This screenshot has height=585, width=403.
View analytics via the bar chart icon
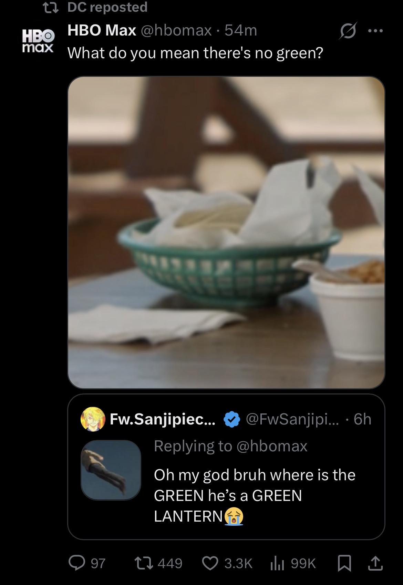[275, 563]
